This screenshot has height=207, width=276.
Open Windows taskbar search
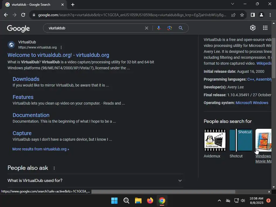pos(126,201)
